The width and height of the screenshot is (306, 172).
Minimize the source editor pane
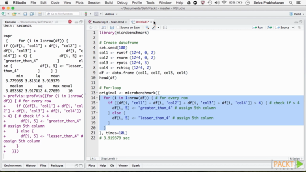pyautogui.click(x=296, y=22)
